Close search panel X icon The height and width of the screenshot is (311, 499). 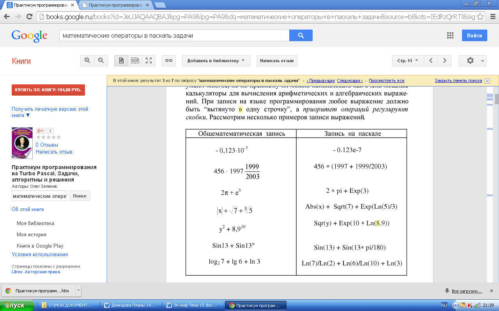point(487,81)
